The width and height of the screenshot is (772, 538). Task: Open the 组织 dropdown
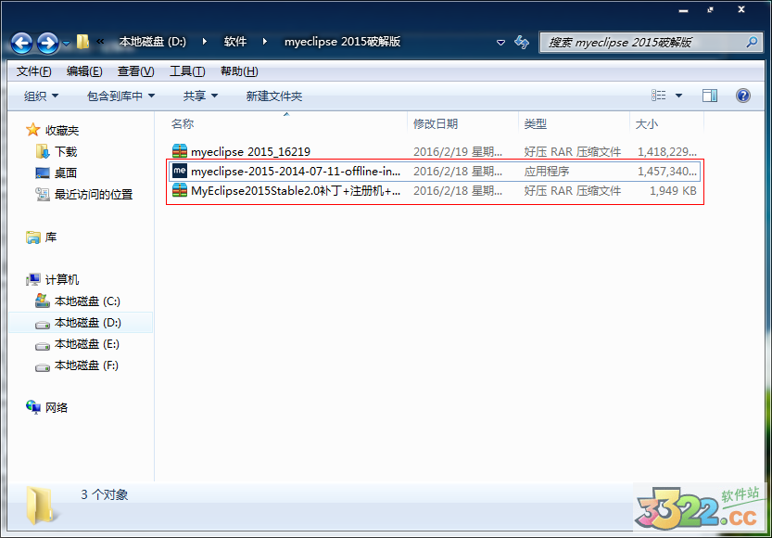pos(42,96)
